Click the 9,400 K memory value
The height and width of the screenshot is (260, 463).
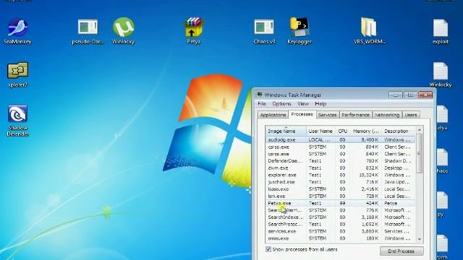point(370,139)
